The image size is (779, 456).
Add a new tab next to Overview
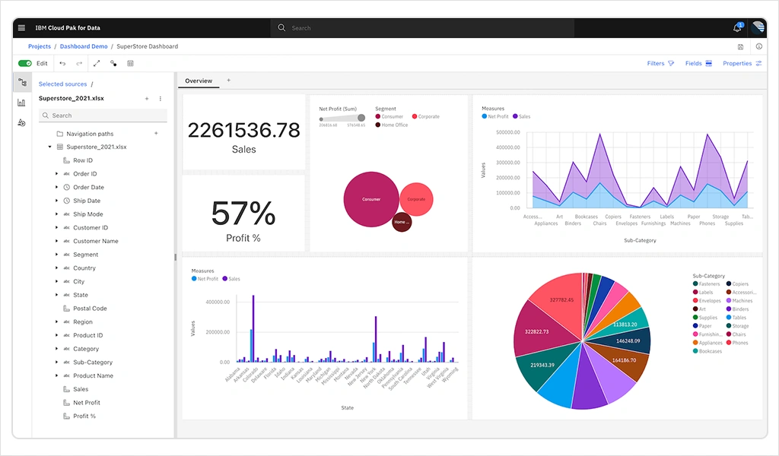[228, 81]
